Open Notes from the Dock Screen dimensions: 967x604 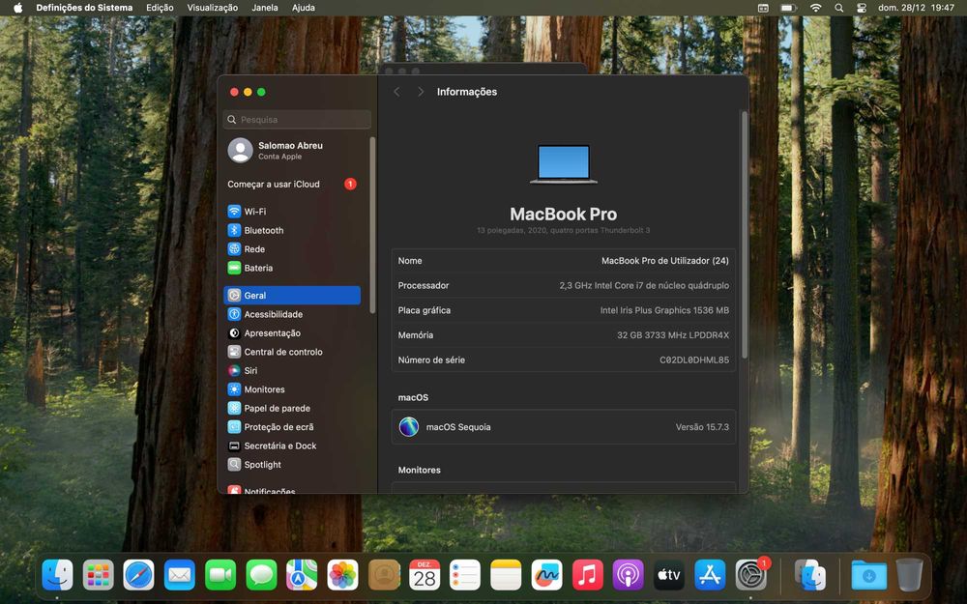pos(507,576)
